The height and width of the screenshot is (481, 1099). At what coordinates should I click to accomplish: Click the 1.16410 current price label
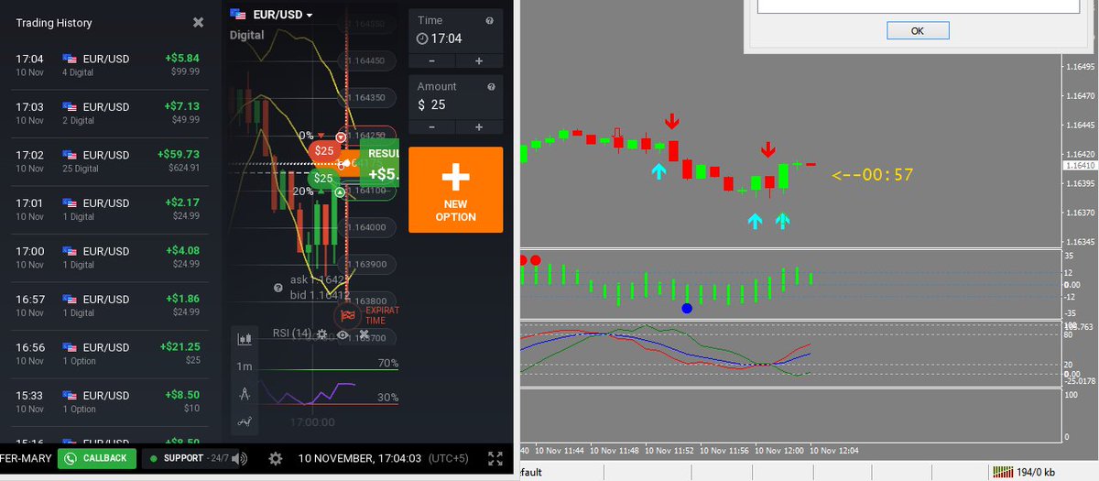[1081, 166]
